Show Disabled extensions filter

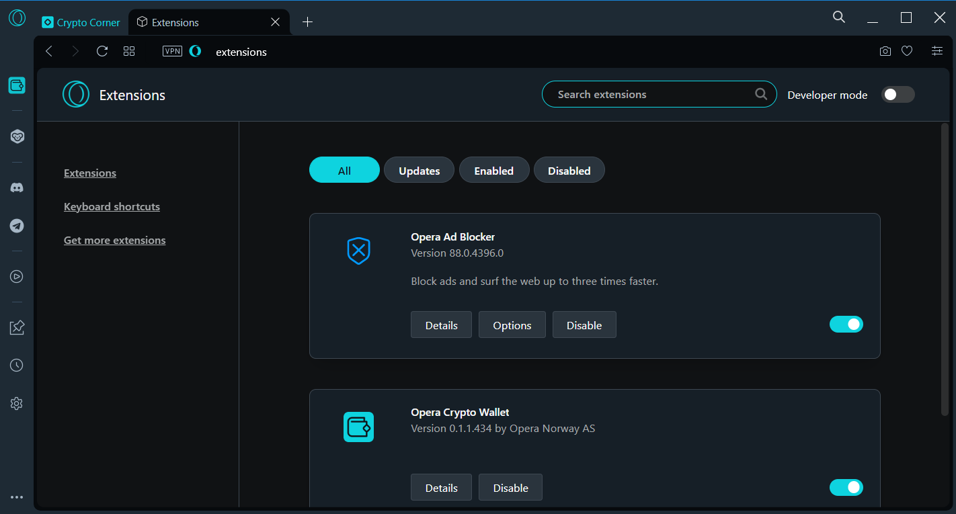tap(569, 170)
